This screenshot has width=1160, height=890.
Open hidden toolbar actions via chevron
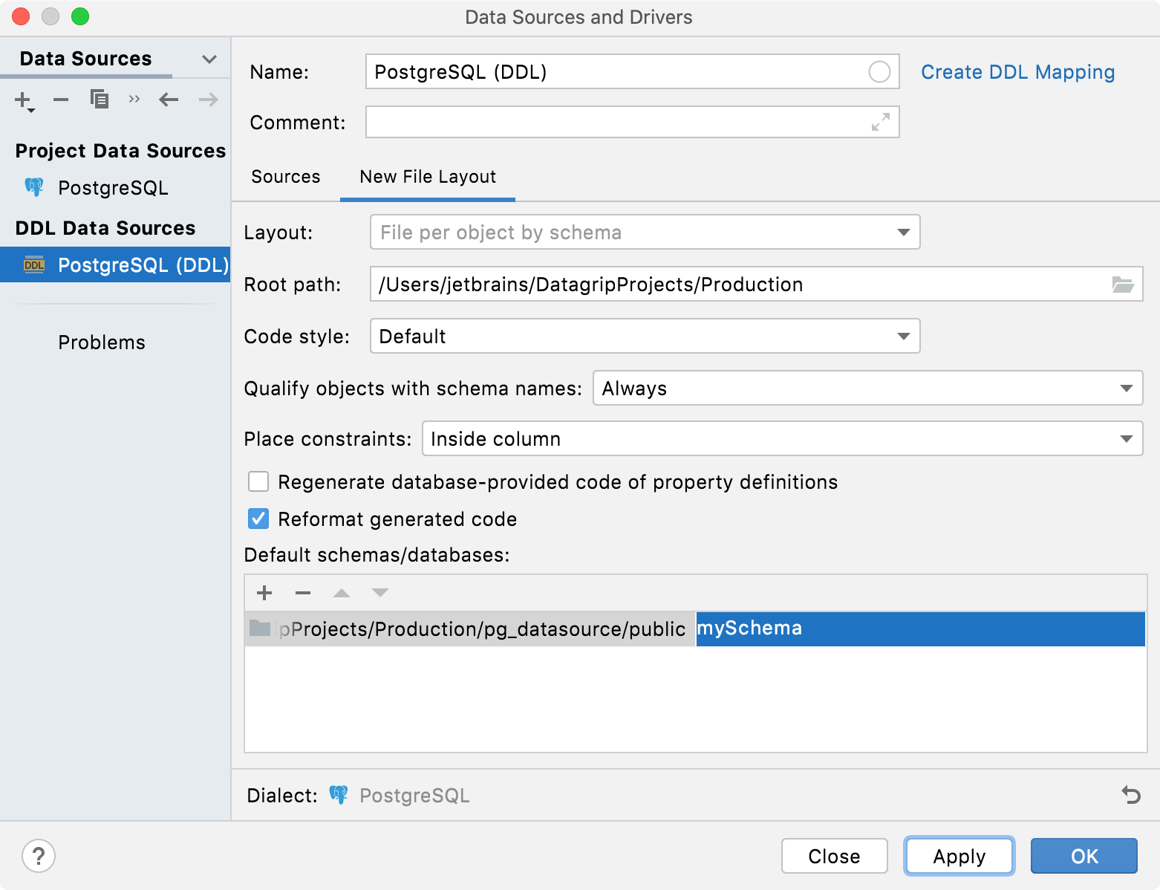pyautogui.click(x=134, y=99)
